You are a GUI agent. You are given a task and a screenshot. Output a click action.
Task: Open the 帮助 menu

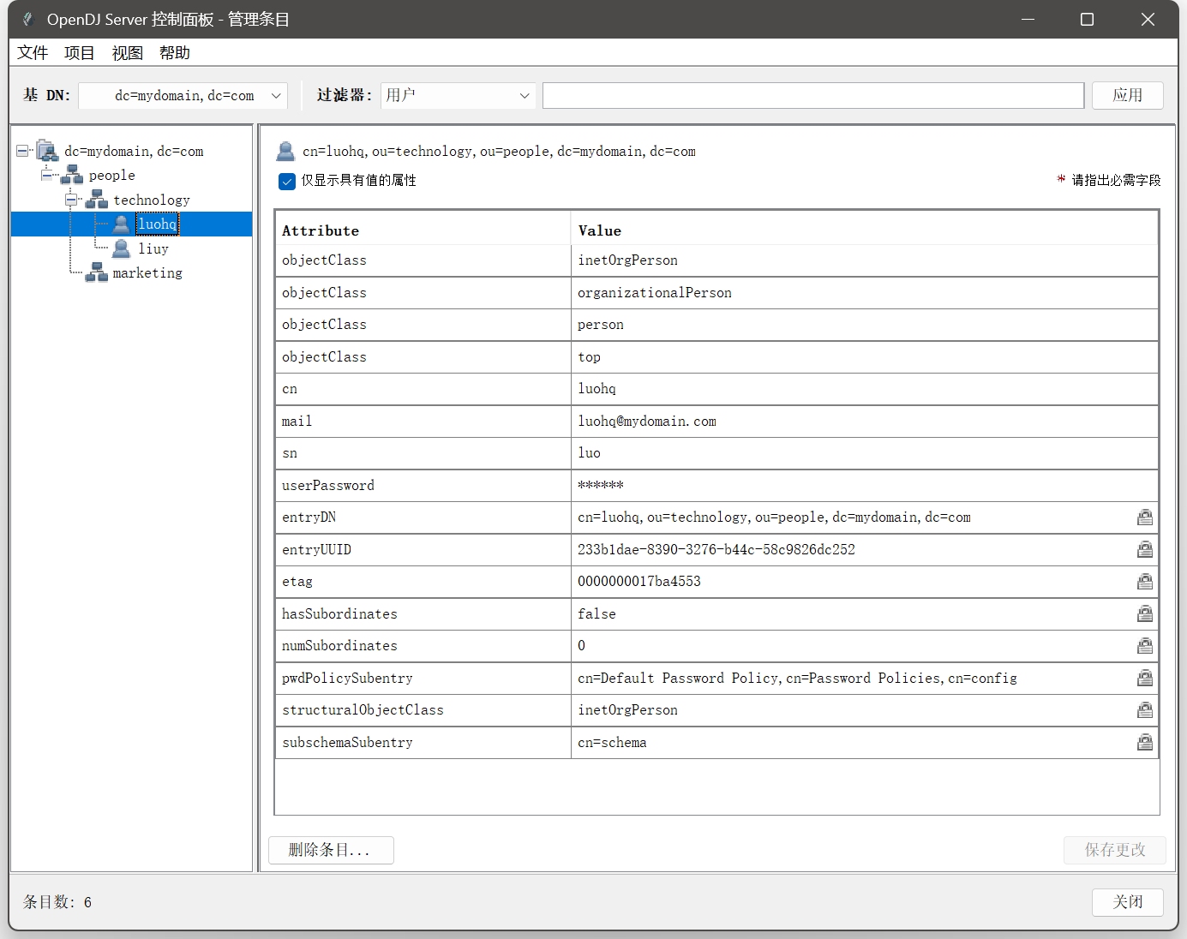tap(175, 52)
